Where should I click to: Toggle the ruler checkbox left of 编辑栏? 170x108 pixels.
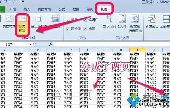[67, 20]
